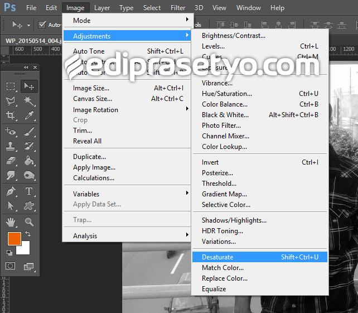
Task: Swap foreground and background colors
Action: point(28,233)
